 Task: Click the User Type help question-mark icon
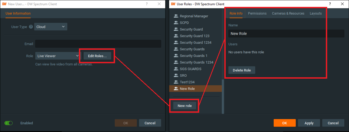[31, 27]
